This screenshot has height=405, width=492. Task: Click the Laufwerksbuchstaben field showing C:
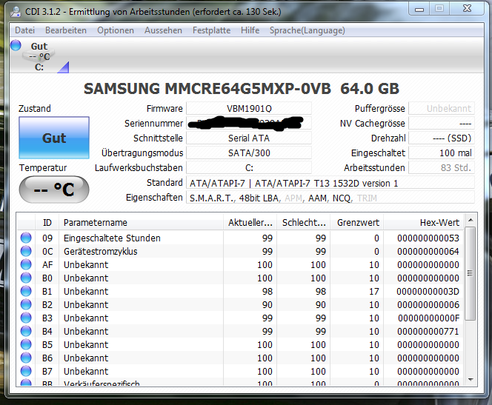click(x=249, y=168)
